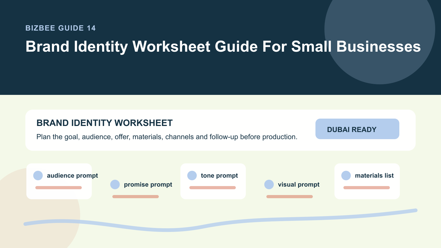Click the circle icon beside audience prompt
The width and height of the screenshot is (441, 248).
tap(38, 176)
